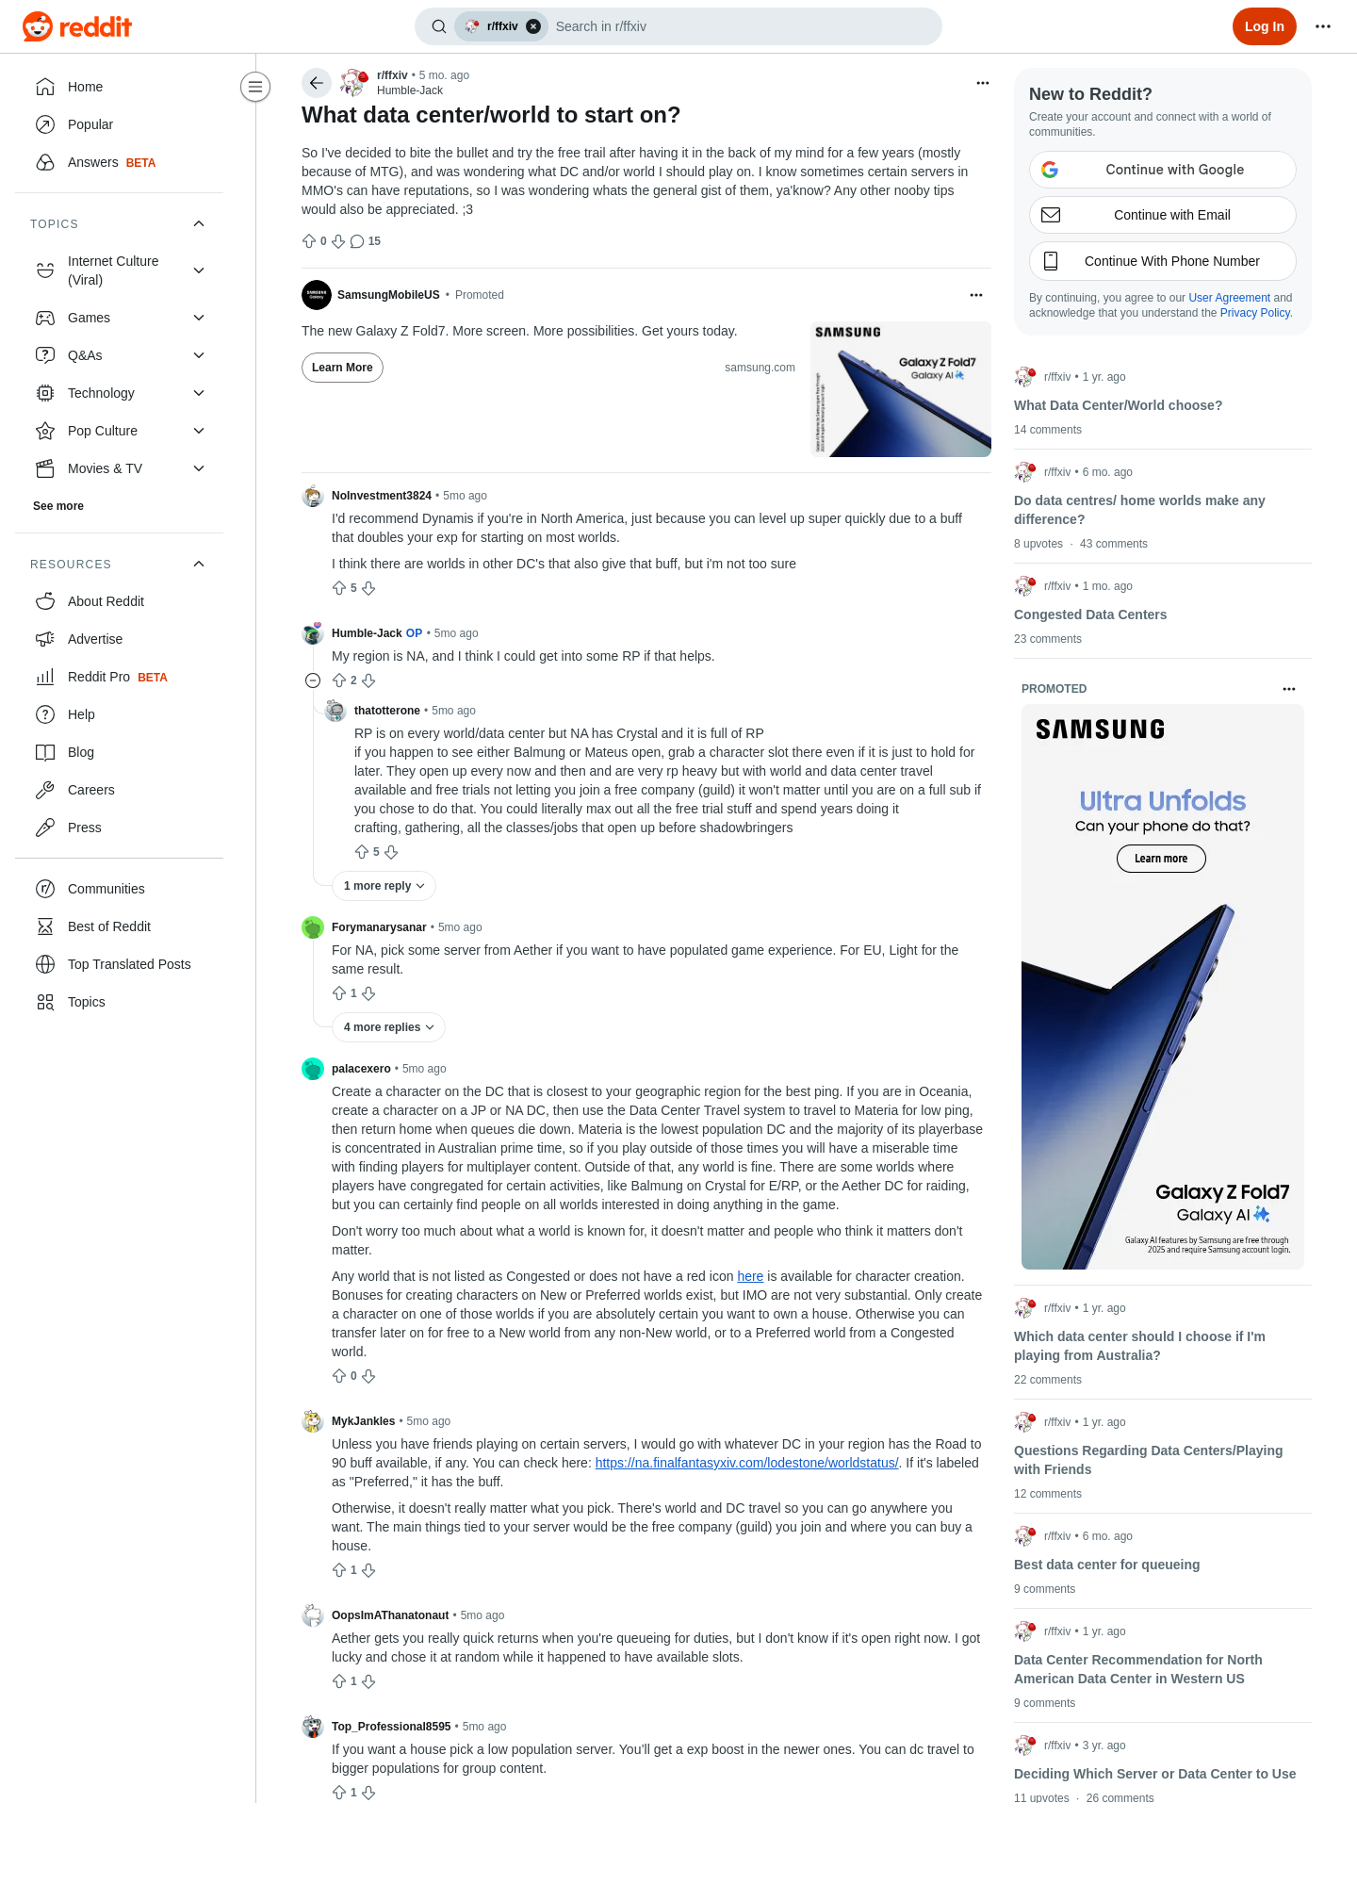Open the post's three-dot options menu
The width and height of the screenshot is (1357, 1885).
coord(983,83)
